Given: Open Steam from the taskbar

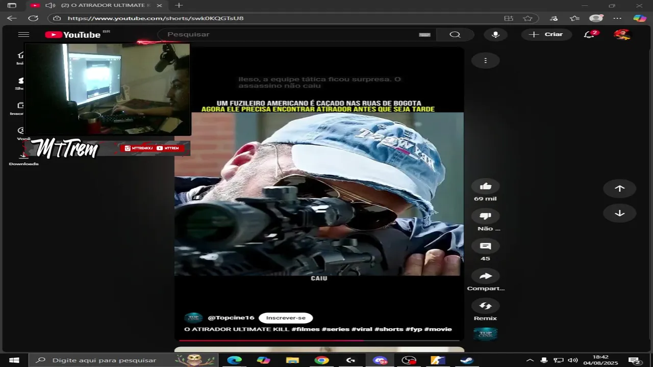Looking at the screenshot, I should pyautogui.click(x=466, y=360).
